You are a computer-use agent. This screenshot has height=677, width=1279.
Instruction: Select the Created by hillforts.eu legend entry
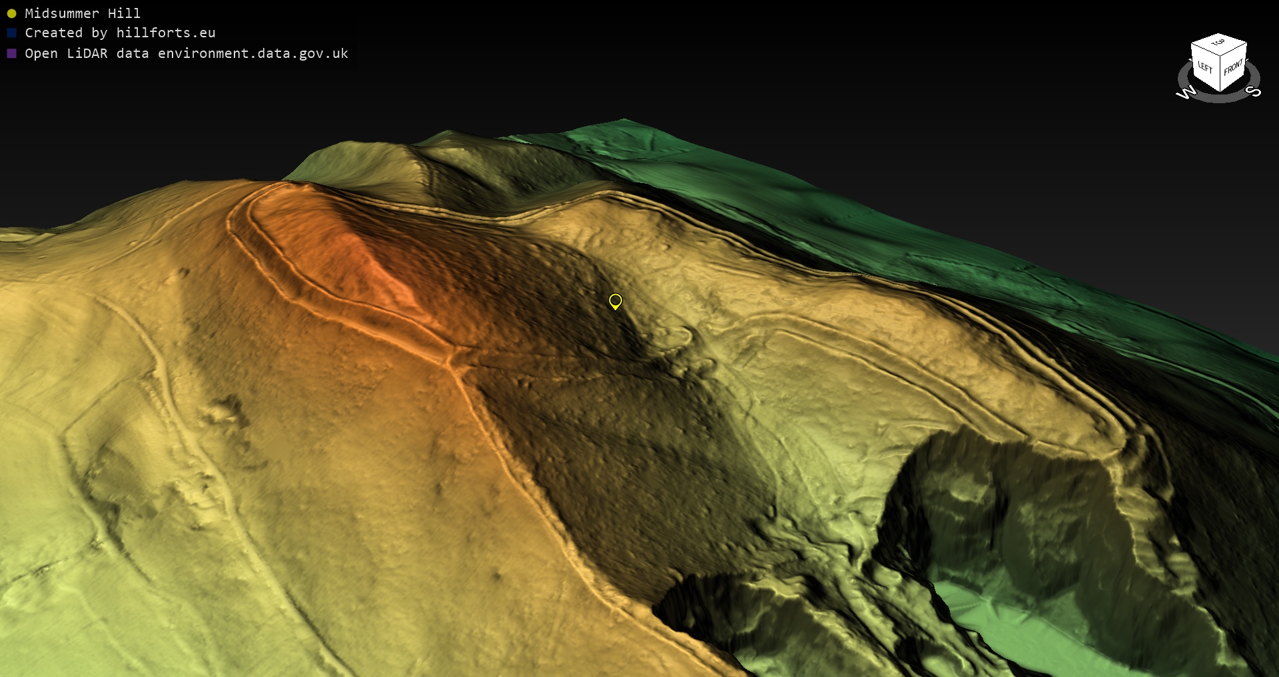point(120,33)
